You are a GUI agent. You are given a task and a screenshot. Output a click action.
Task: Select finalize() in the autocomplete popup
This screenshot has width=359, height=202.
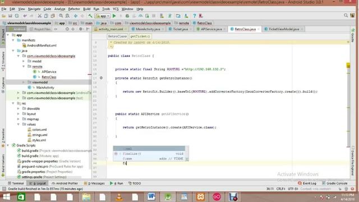point(149,154)
